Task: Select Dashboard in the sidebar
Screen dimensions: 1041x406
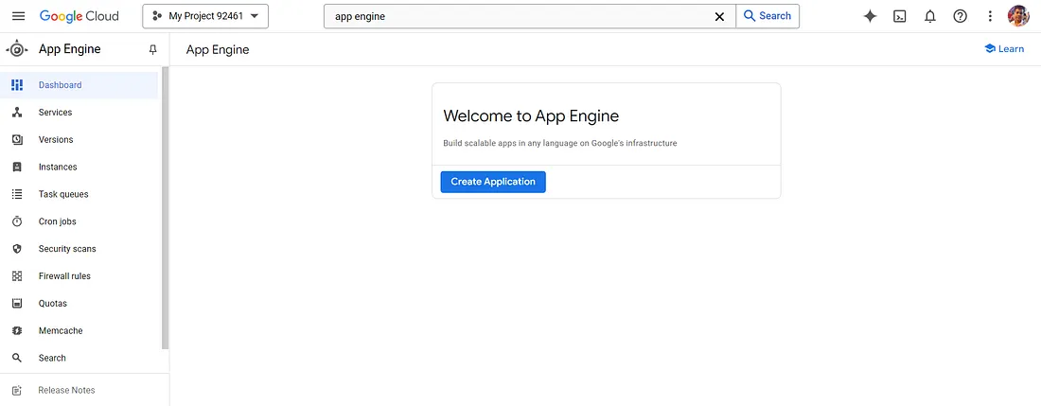Action: click(x=79, y=85)
